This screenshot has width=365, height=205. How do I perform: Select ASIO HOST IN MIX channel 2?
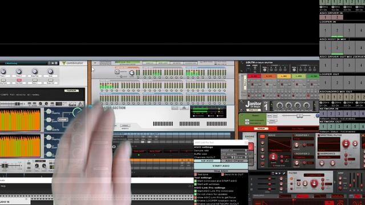pyautogui.click(x=337, y=48)
